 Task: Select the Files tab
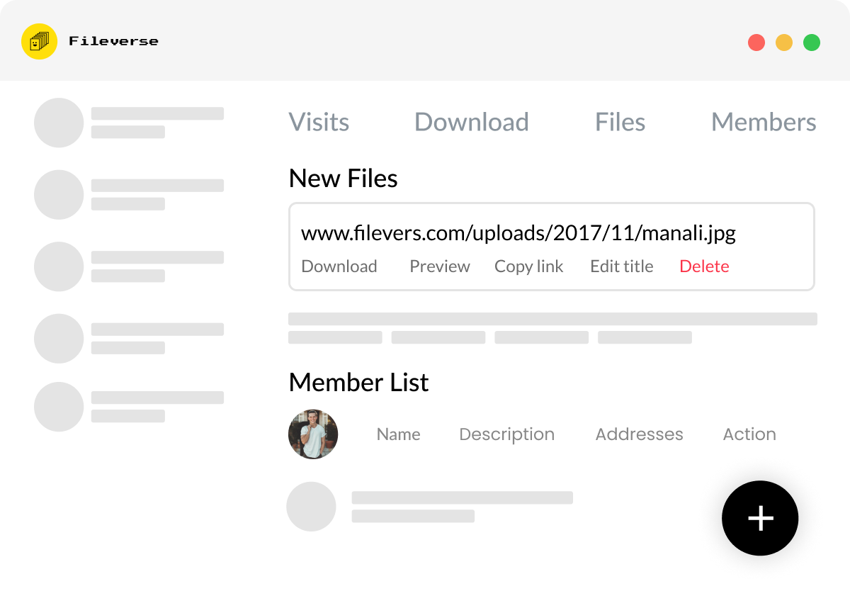pyautogui.click(x=620, y=122)
